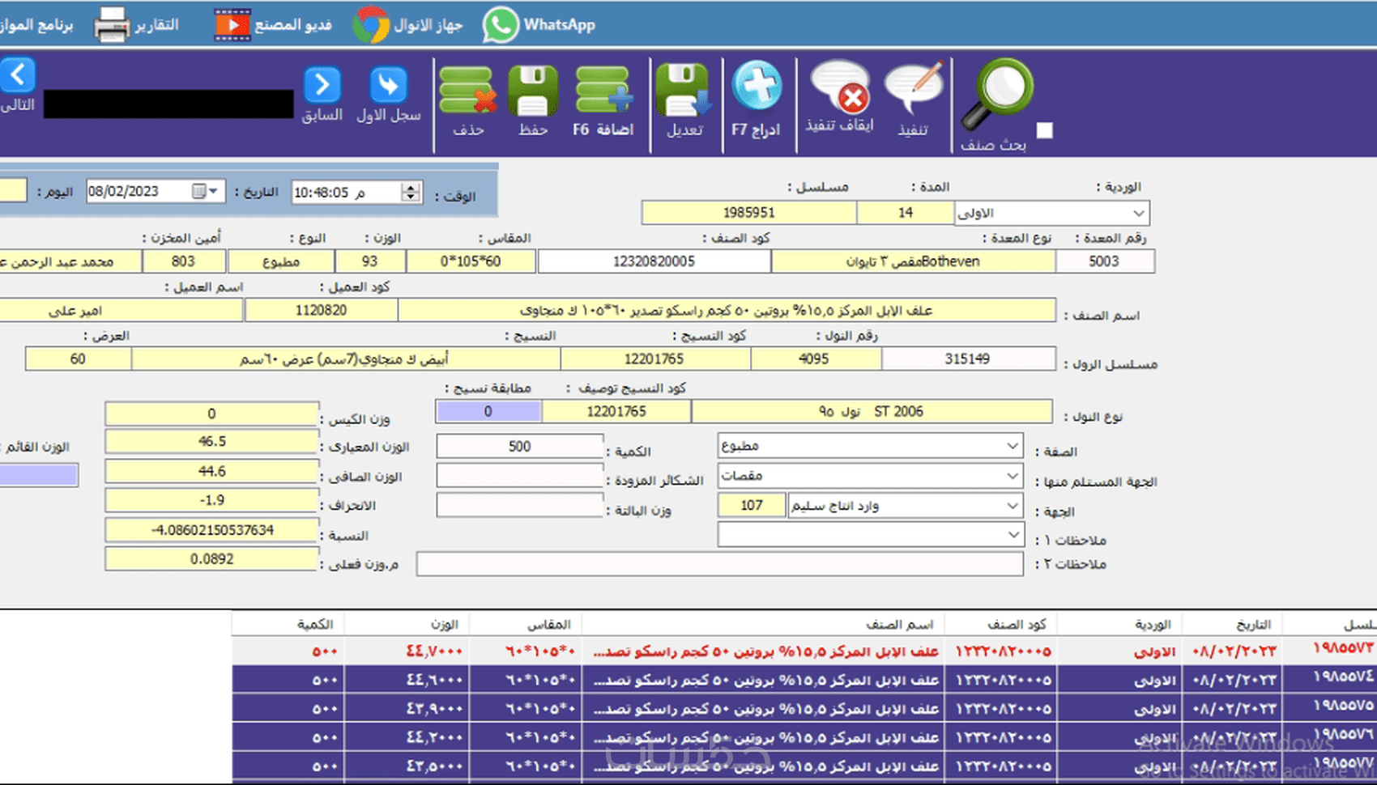Jump to the first record (سجل الاول)
Viewport: 1377px width, 785px height.
388,85
